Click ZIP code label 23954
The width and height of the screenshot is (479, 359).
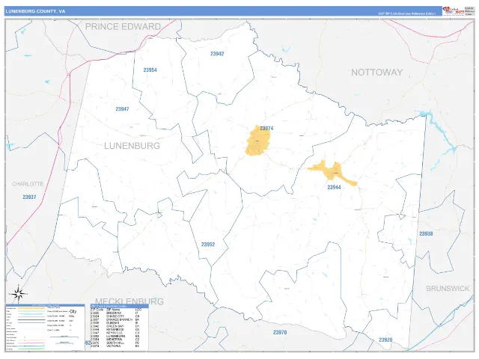(150, 70)
